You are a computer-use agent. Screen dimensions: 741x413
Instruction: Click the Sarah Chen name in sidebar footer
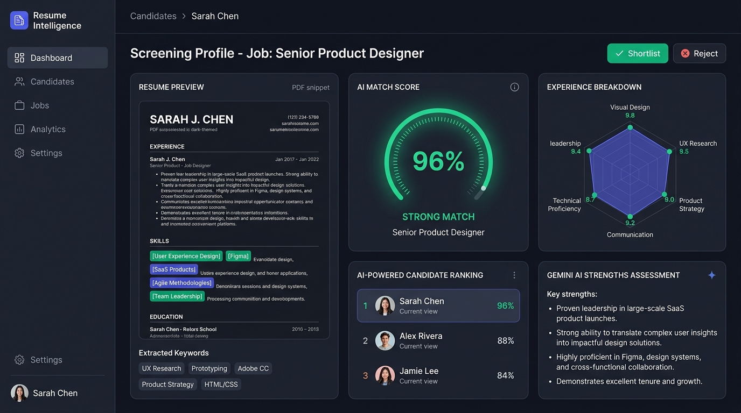55,393
